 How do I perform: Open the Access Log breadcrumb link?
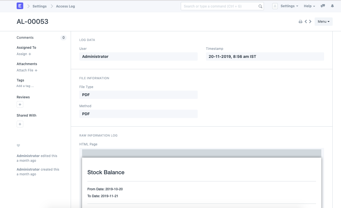pos(65,6)
